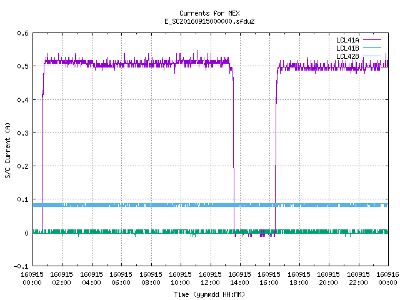Viewport: 400px width, 300px height.
Task: Click the 160915 16:00 x-axis tick label
Action: pos(269,279)
